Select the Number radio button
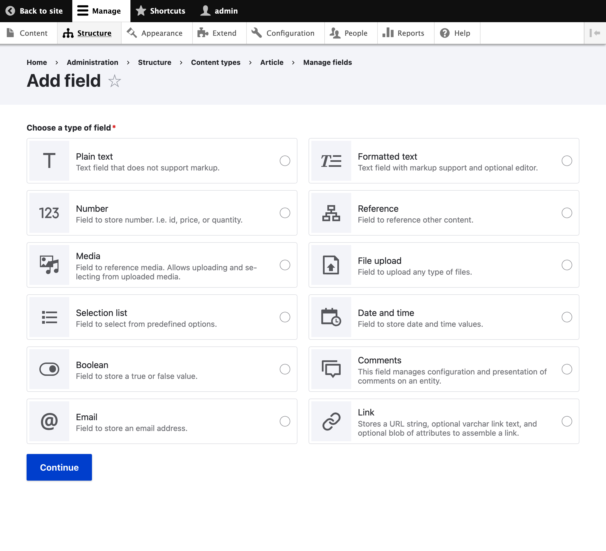The width and height of the screenshot is (606, 551). click(x=285, y=213)
